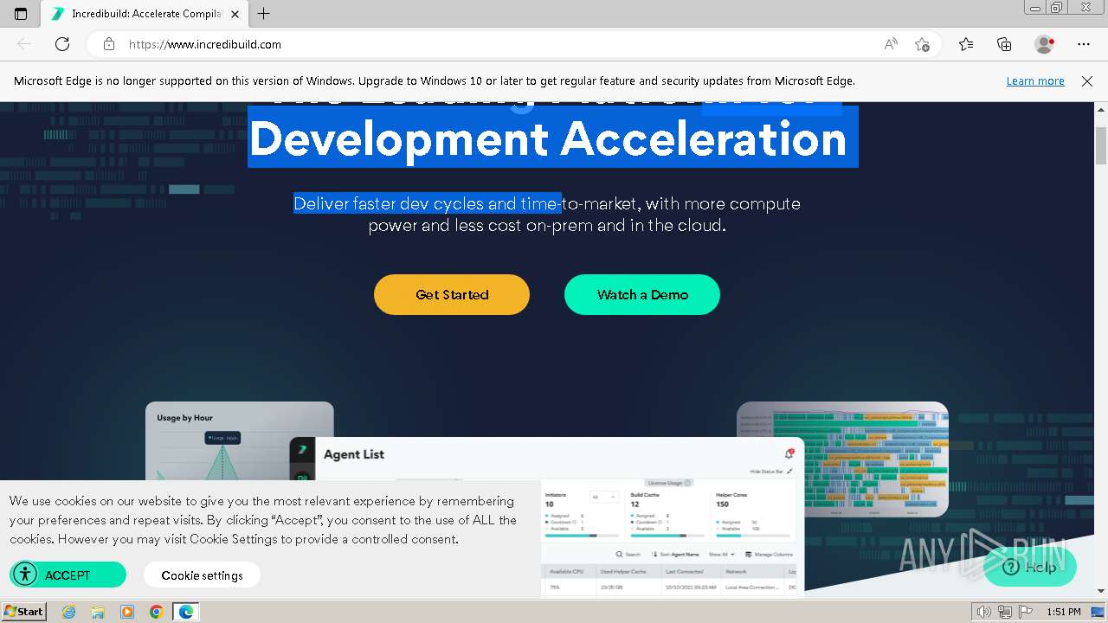Open the Help chat widget
The height and width of the screenshot is (623, 1108).
coord(1030,568)
